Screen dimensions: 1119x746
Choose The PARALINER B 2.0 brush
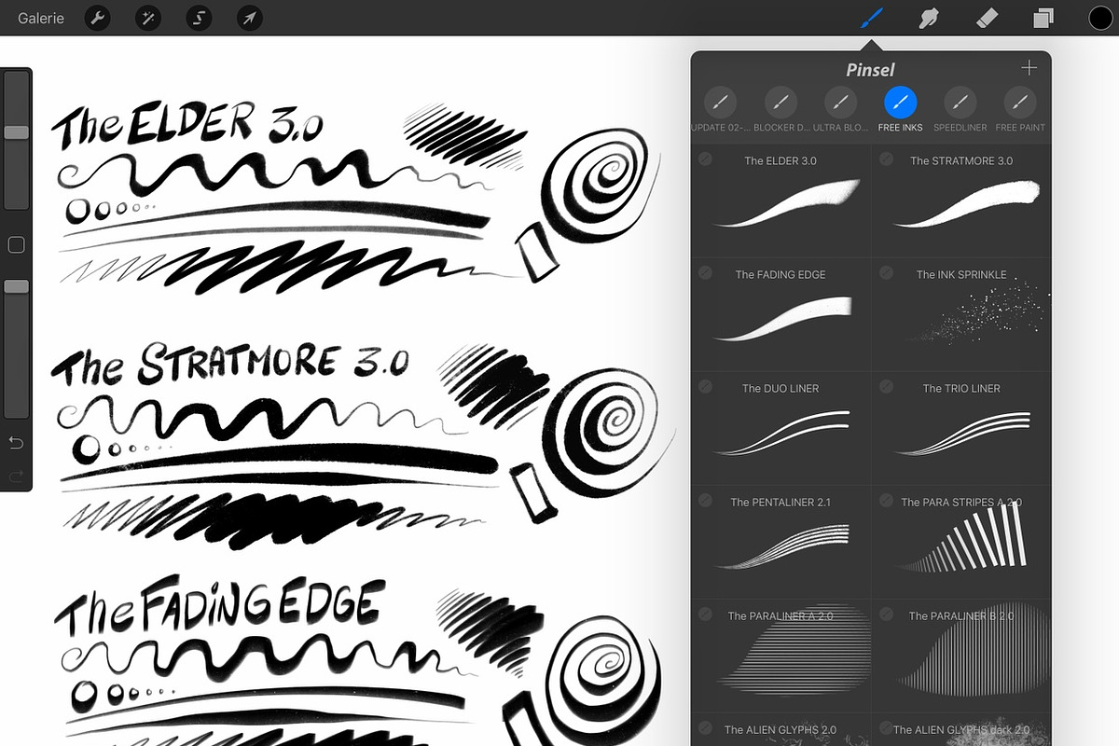coord(961,656)
